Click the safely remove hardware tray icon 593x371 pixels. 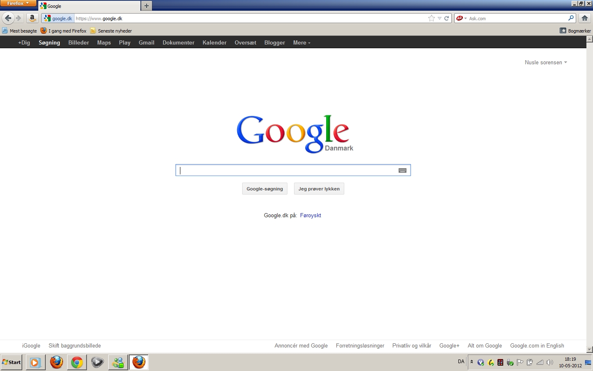click(x=510, y=362)
